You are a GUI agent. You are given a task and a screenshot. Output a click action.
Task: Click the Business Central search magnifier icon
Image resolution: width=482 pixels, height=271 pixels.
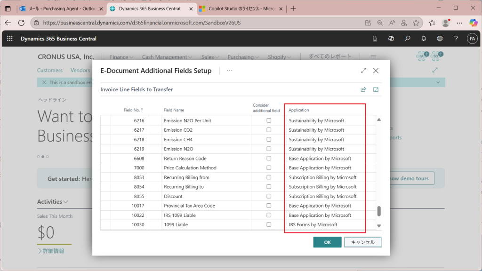click(407, 39)
